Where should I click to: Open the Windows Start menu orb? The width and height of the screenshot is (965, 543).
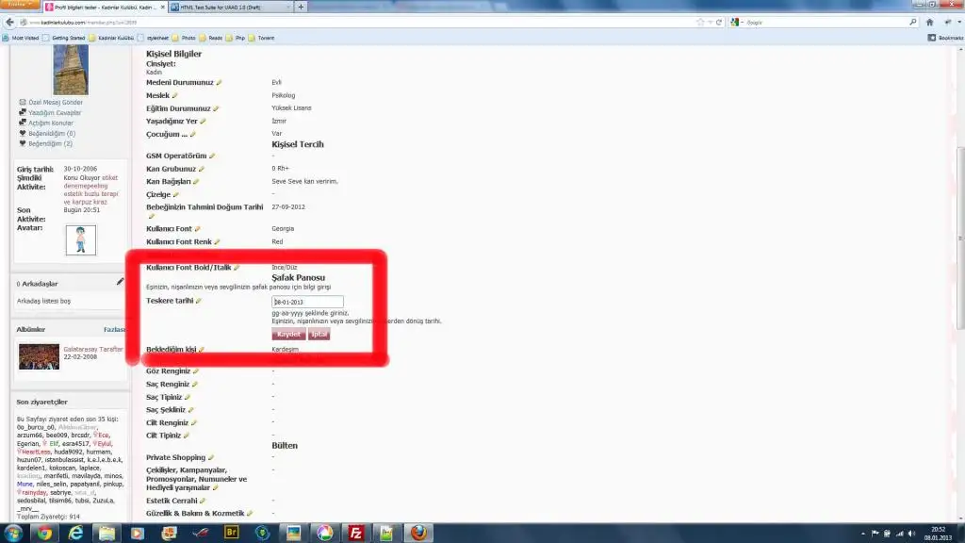coord(13,533)
